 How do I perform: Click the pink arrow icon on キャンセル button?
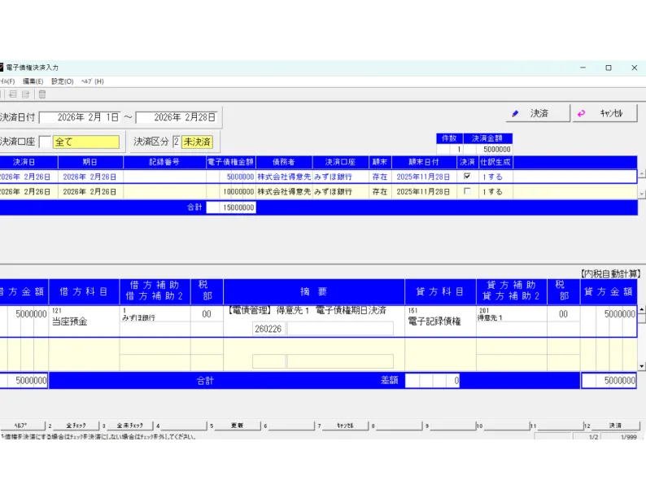(581, 114)
